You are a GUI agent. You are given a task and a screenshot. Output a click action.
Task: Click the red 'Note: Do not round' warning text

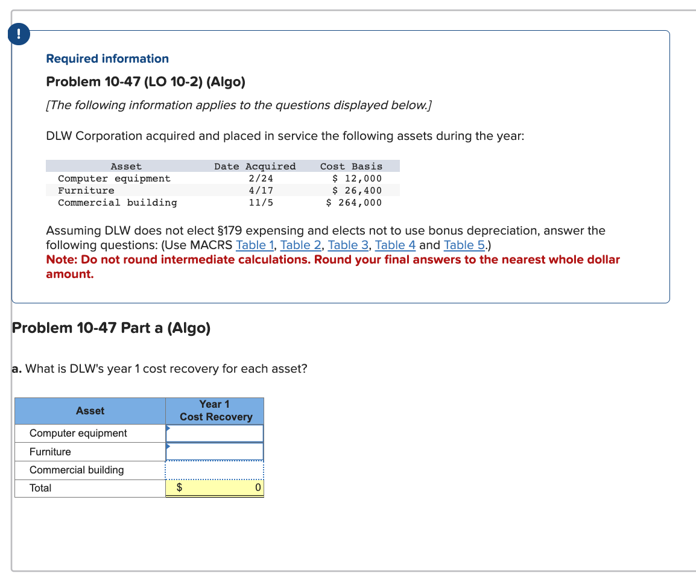coord(333,267)
